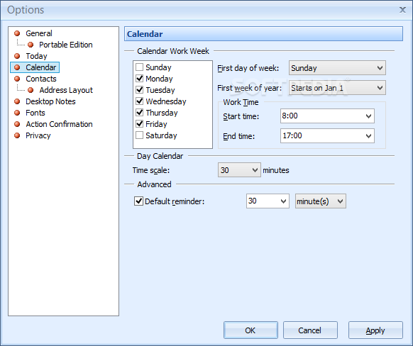Click the Cancel button
The width and height of the screenshot is (413, 346).
(310, 330)
